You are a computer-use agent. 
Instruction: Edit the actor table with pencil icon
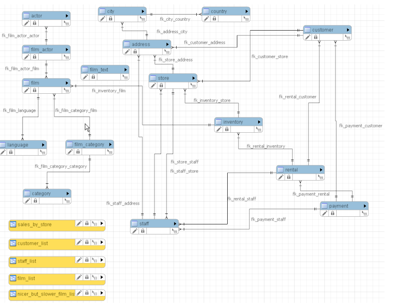click(27, 23)
